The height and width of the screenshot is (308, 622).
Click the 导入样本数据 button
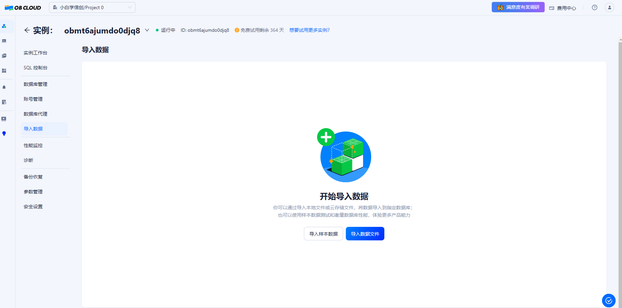coord(324,234)
